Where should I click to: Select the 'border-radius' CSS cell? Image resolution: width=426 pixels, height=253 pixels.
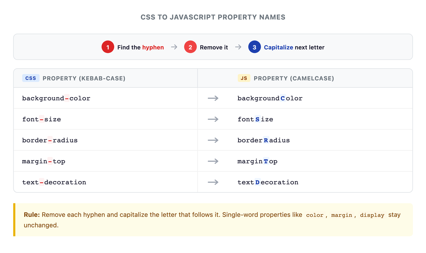(x=105, y=140)
